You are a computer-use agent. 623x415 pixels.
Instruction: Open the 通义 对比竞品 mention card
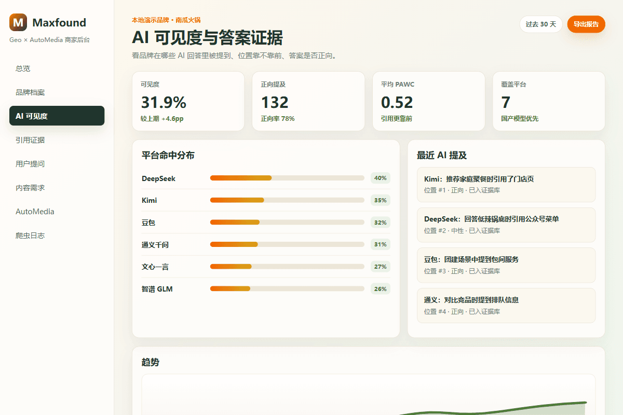click(x=506, y=306)
